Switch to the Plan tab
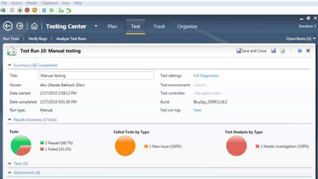The width and height of the screenshot is (318, 179). (112, 26)
